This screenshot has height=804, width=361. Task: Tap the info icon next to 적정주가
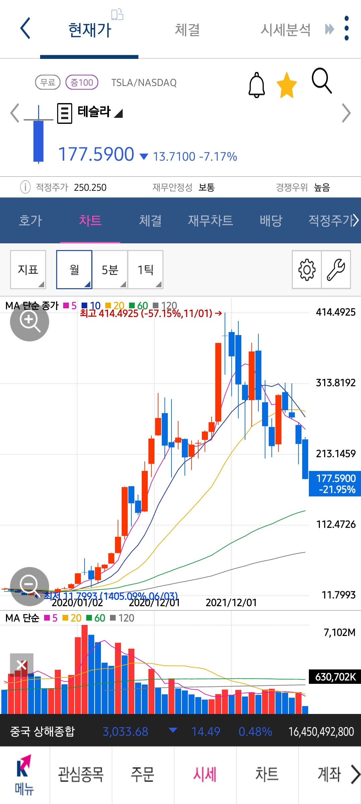click(25, 187)
